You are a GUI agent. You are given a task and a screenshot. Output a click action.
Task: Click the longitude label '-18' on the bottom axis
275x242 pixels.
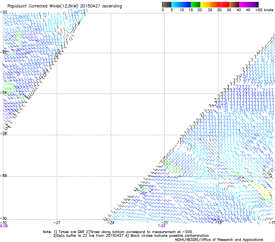click(219, 223)
